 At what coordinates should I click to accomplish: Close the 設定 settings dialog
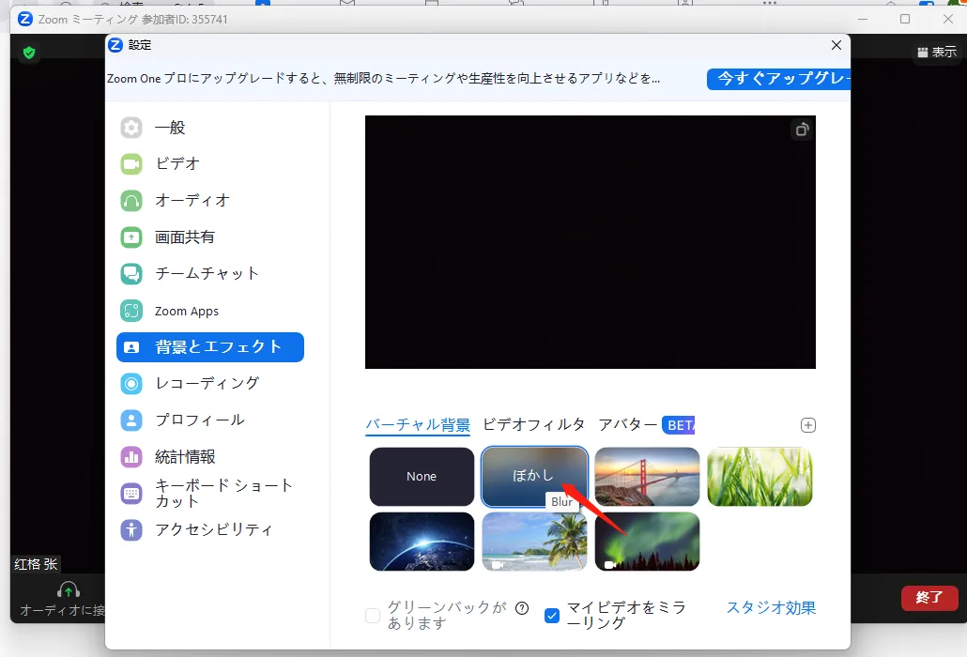[837, 45]
